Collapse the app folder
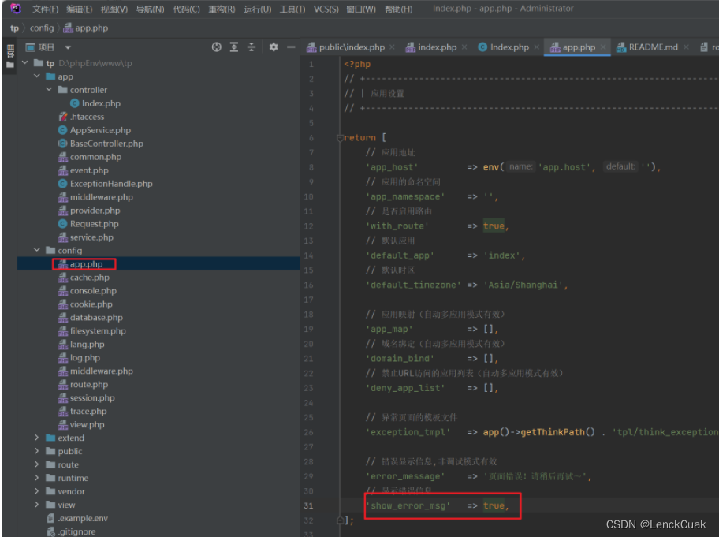Viewport: 719px width, 537px height. pyautogui.click(x=37, y=76)
